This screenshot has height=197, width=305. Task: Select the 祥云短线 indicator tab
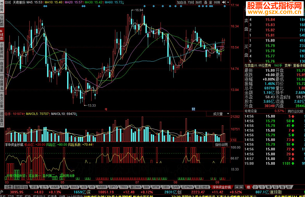click(202, 187)
